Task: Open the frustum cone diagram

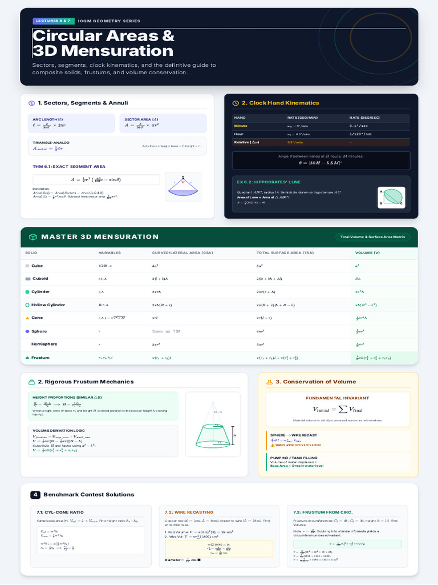Action: point(213,424)
